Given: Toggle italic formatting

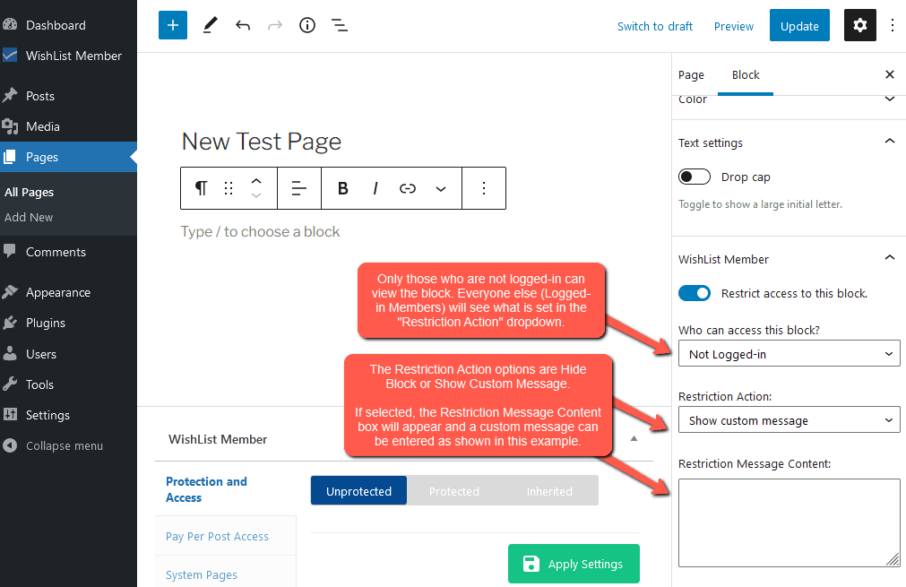Looking at the screenshot, I should coord(375,188).
